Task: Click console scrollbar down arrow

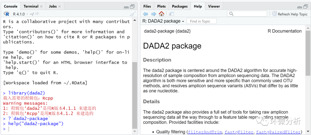Action: pos(135,131)
